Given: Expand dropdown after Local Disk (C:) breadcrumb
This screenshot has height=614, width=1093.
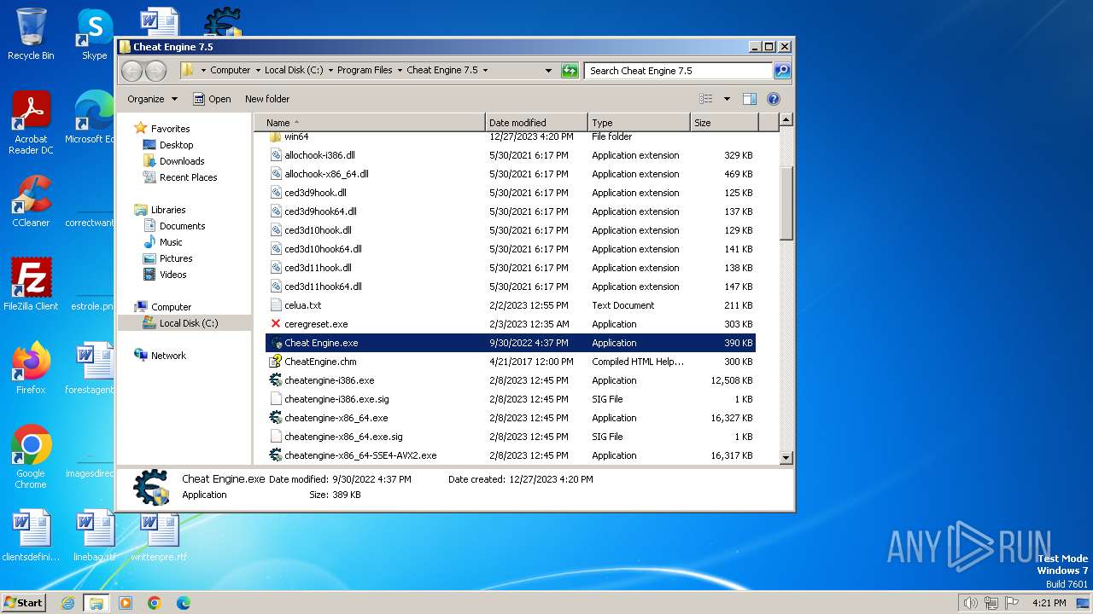Looking at the screenshot, I should pyautogui.click(x=330, y=71).
